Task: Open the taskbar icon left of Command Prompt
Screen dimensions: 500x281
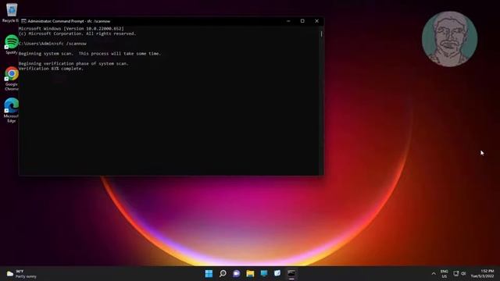Action: [277, 273]
